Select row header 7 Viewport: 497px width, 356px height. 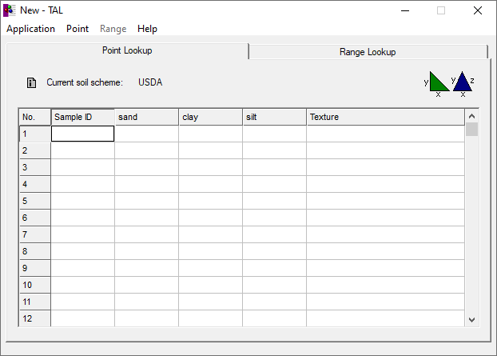(x=35, y=234)
